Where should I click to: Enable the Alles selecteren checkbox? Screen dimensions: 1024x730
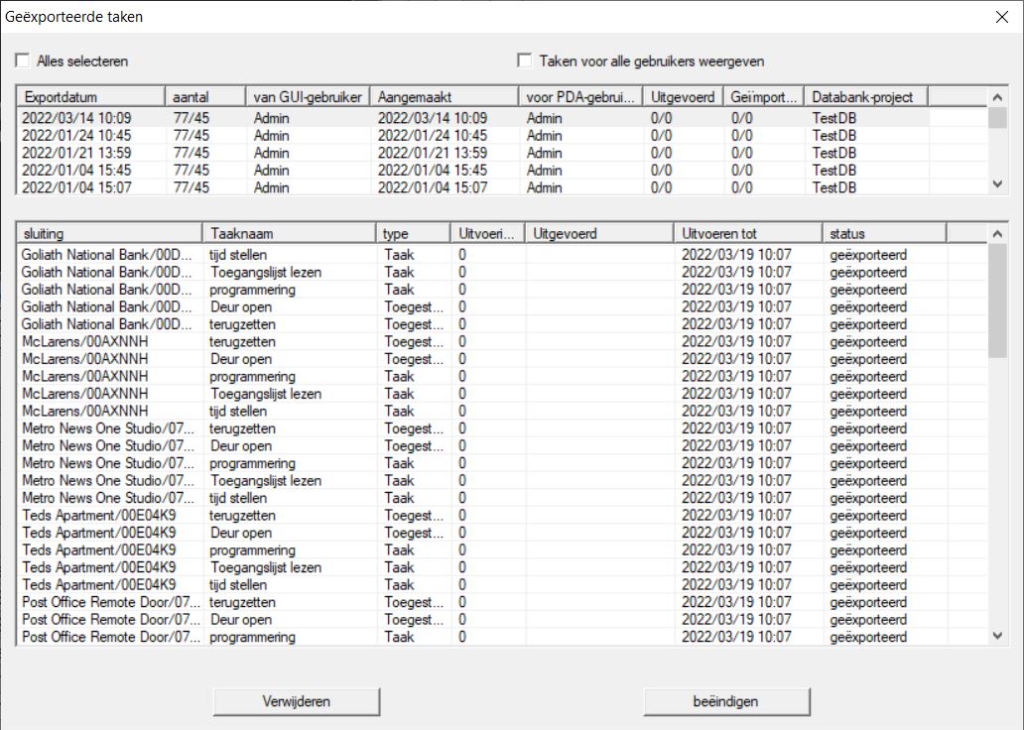click(23, 61)
